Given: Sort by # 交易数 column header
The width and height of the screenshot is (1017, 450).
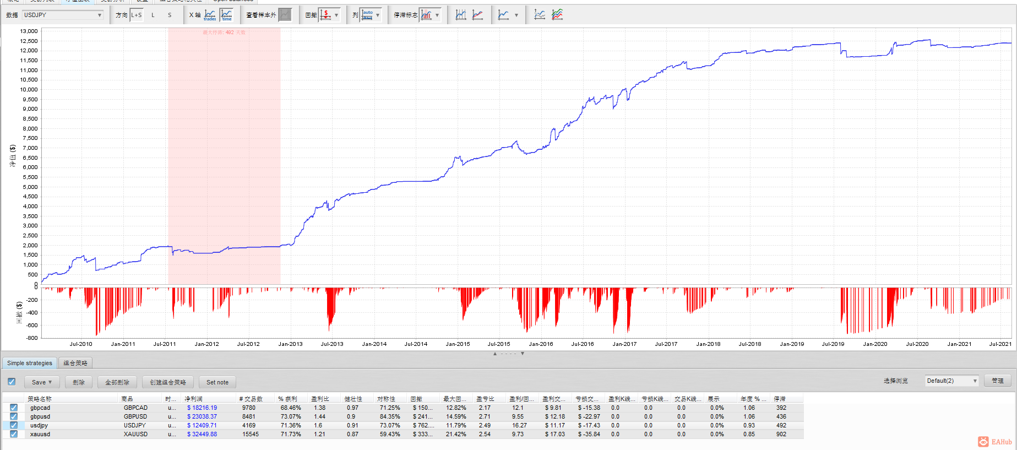Looking at the screenshot, I should 256,399.
